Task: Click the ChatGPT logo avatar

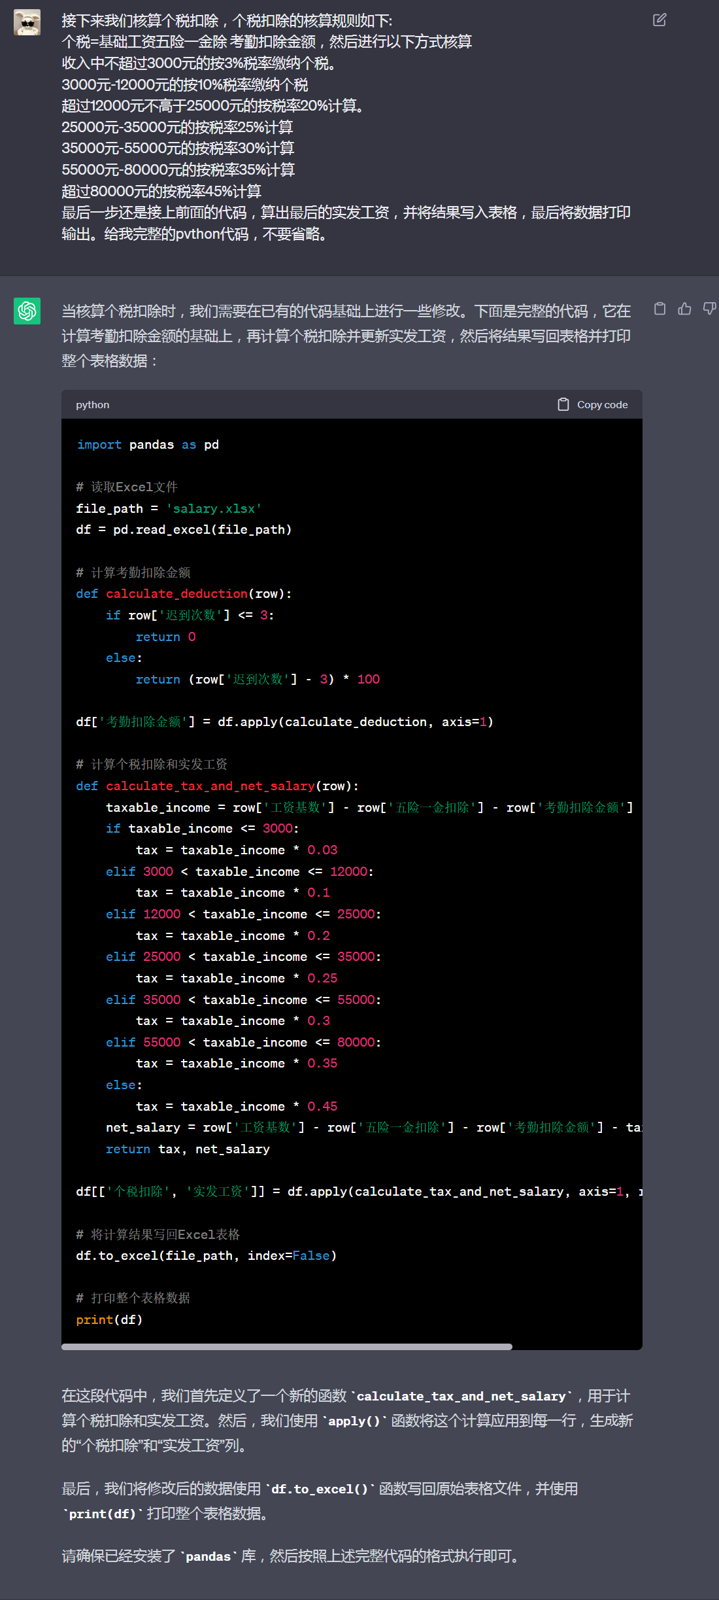Action: [27, 311]
